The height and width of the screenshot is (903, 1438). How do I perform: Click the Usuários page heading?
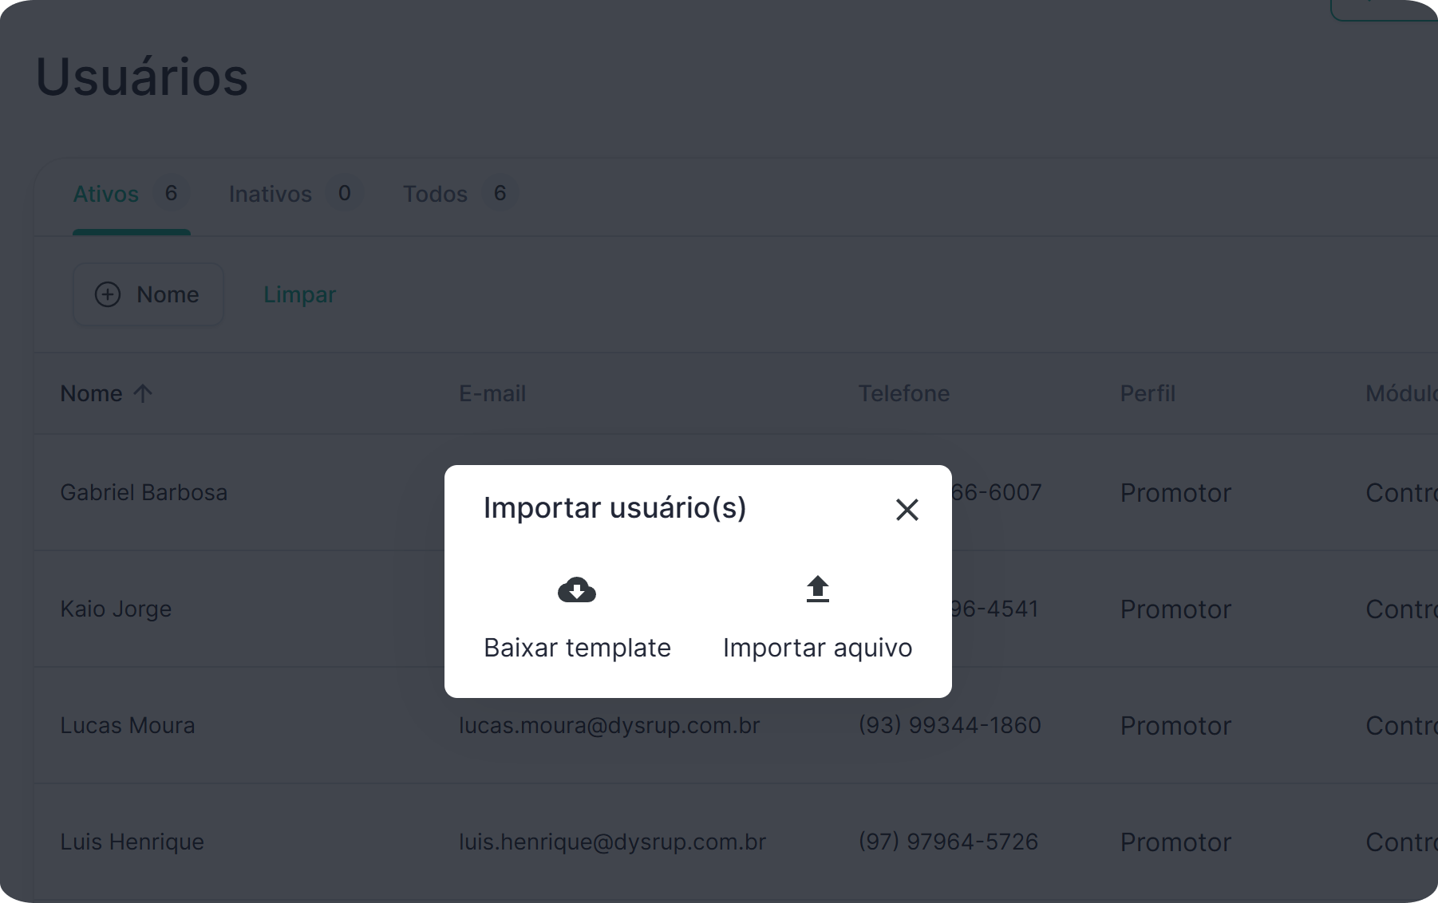(142, 77)
